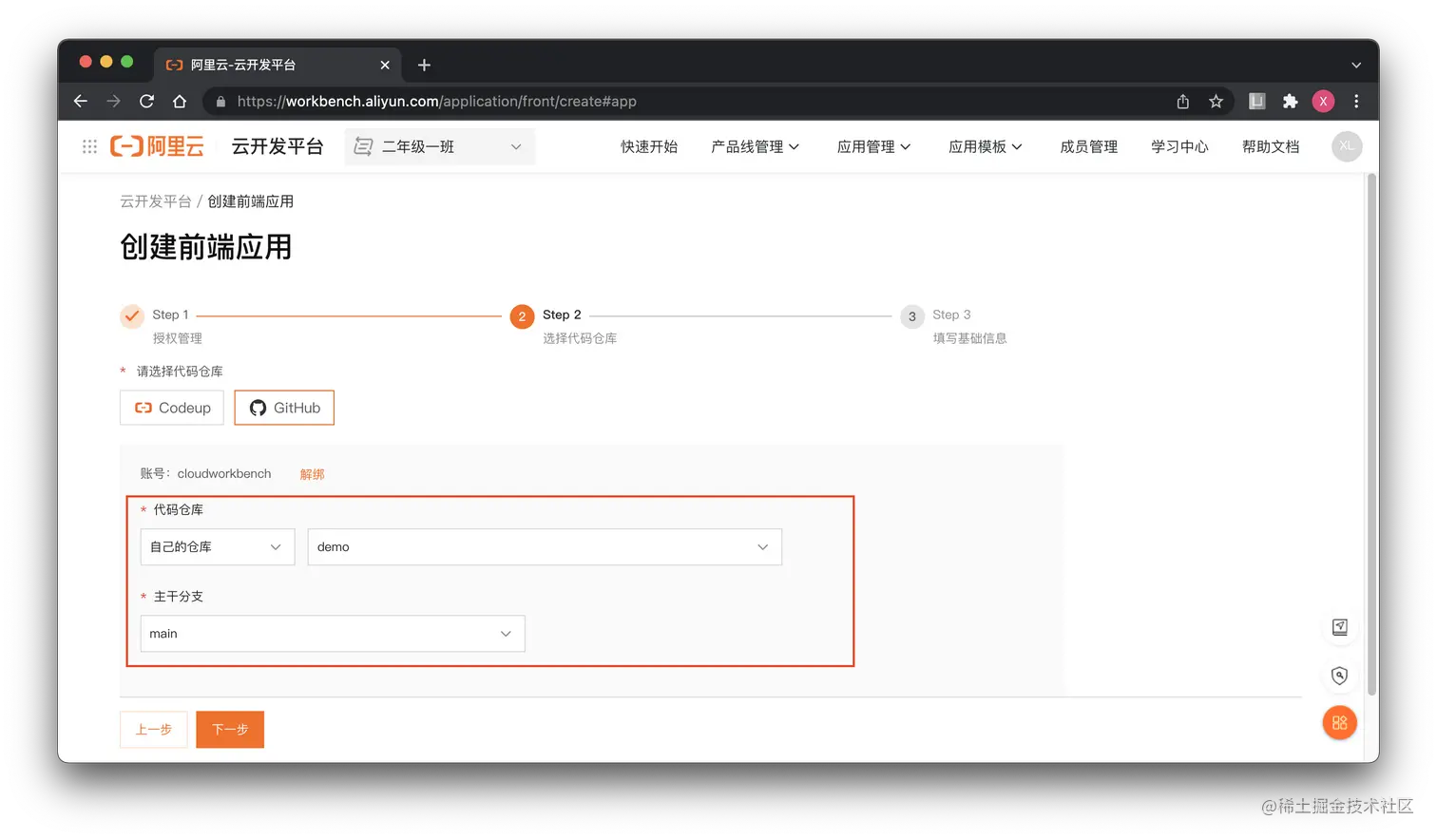Image resolution: width=1437 pixels, height=839 pixels.
Task: Open the 自己的仓库 repository type dropdown
Action: coord(218,547)
